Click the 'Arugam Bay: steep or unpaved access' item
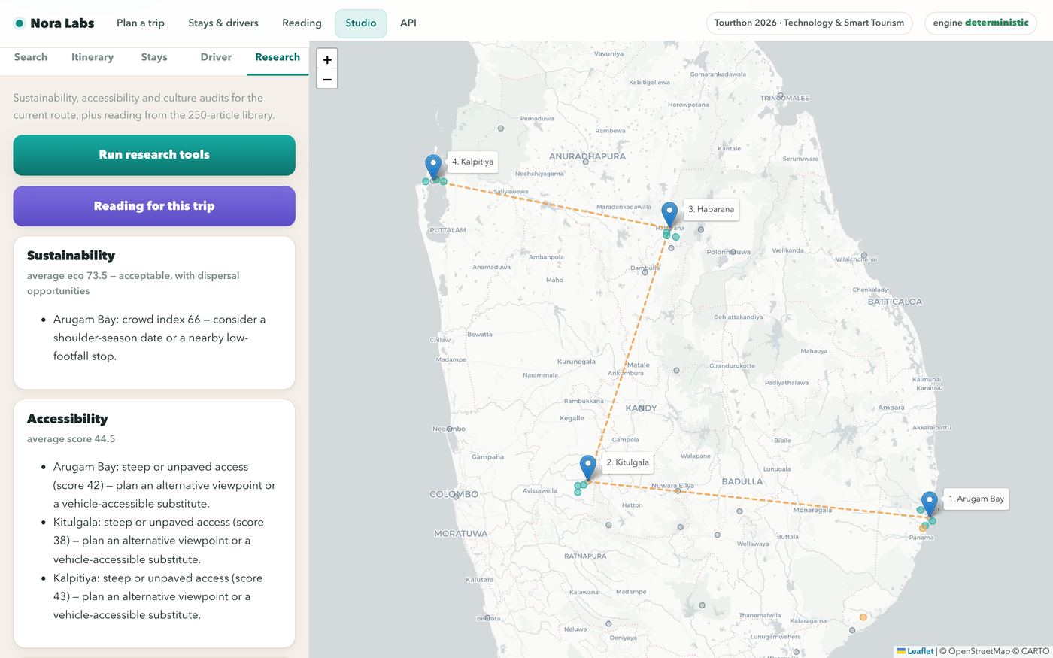Screen dimensions: 1053x658 165,485
